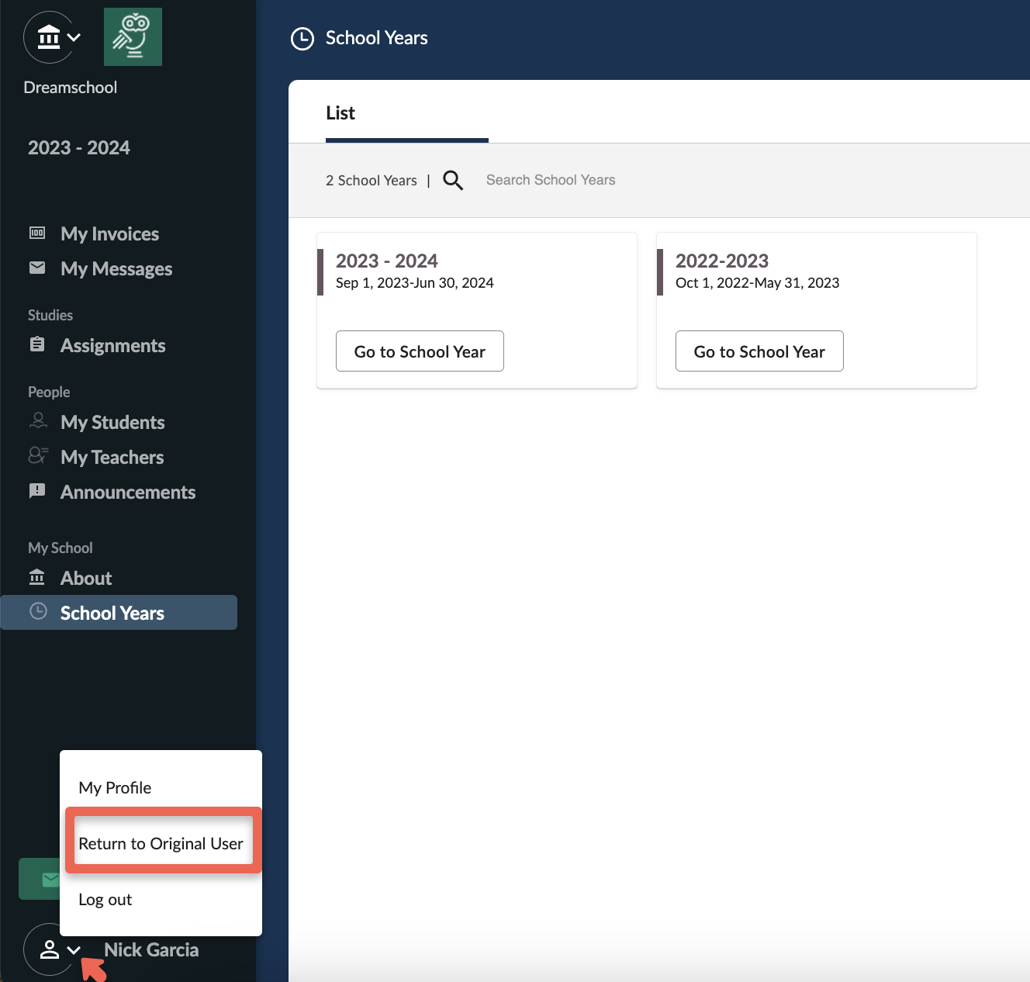The height and width of the screenshot is (982, 1030).
Task: Go to School Year 2023 - 2024
Action: point(420,351)
